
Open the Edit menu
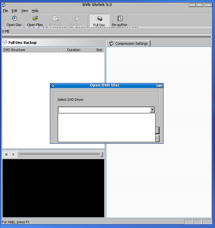14,11
